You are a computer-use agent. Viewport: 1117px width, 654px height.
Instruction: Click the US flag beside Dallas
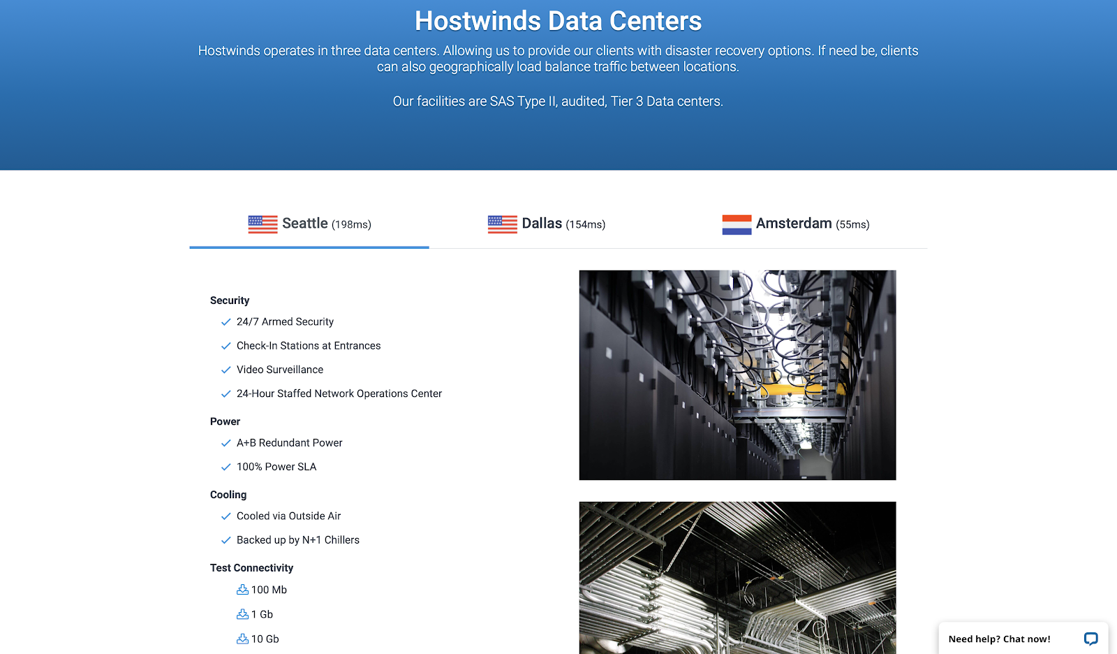503,224
